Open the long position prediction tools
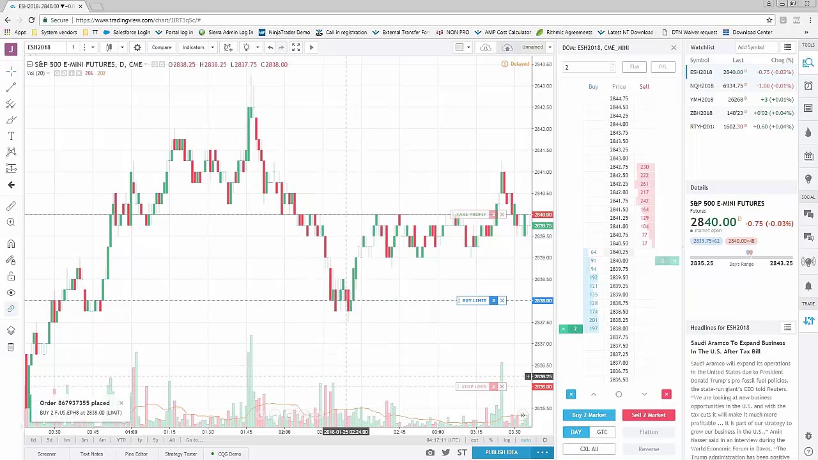 pyautogui.click(x=11, y=169)
